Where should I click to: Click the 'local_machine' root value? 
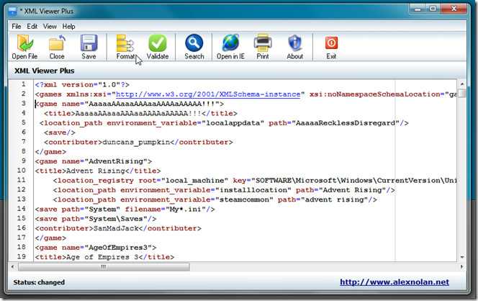click(194, 181)
